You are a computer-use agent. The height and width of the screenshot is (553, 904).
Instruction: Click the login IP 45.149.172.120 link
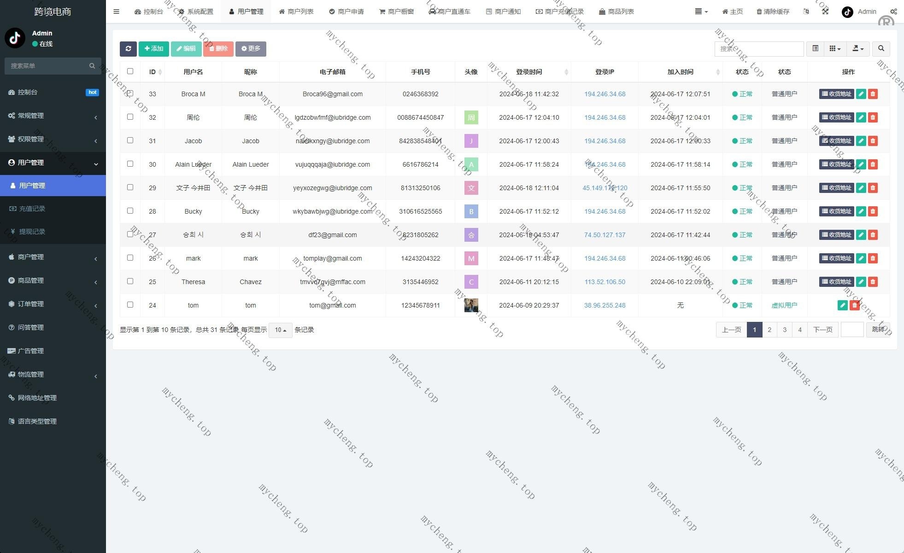605,188
